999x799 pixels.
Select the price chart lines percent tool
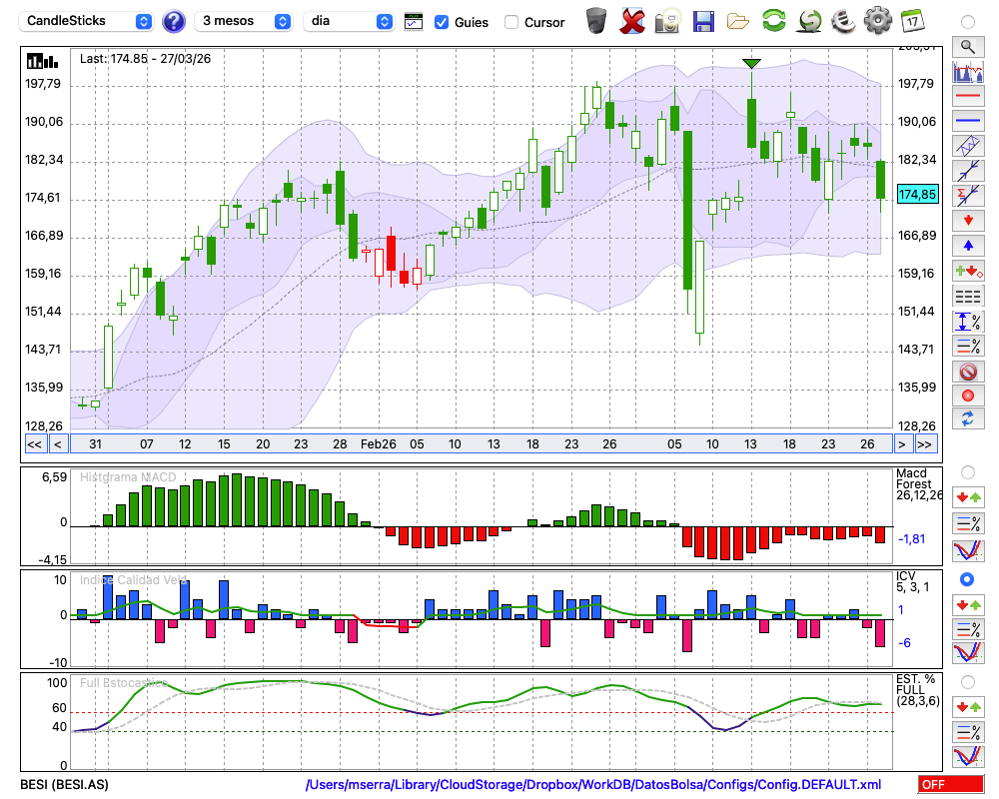click(x=968, y=346)
